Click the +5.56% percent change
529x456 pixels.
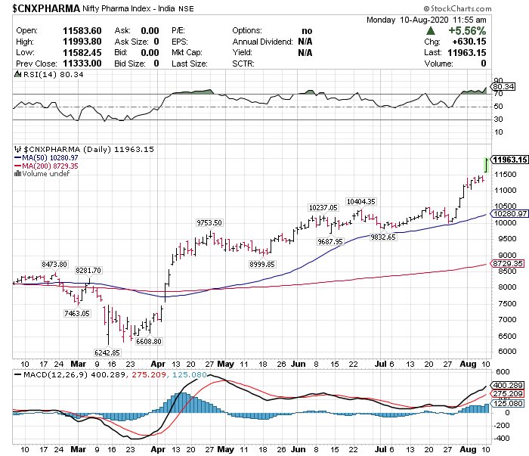467,31
